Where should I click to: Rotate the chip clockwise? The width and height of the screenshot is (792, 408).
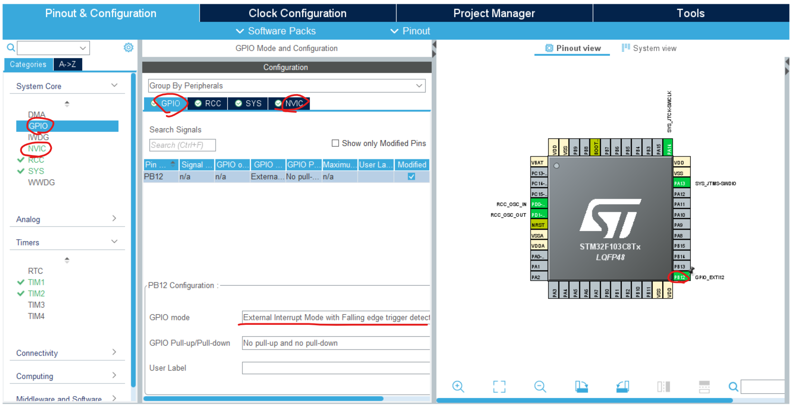(581, 387)
